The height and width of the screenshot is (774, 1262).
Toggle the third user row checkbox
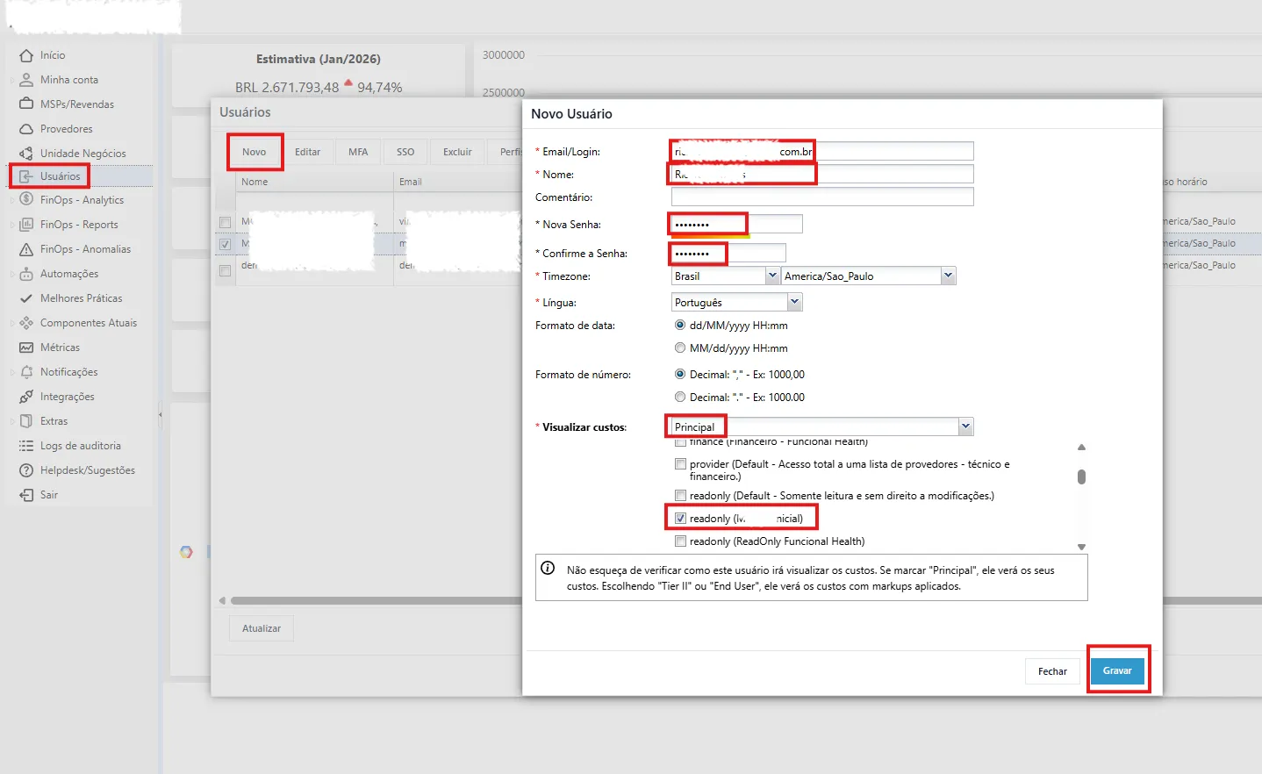pyautogui.click(x=226, y=270)
